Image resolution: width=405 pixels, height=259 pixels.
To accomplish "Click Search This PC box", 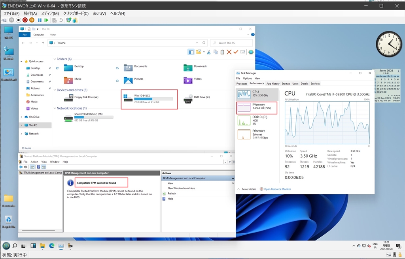I will 231,43.
